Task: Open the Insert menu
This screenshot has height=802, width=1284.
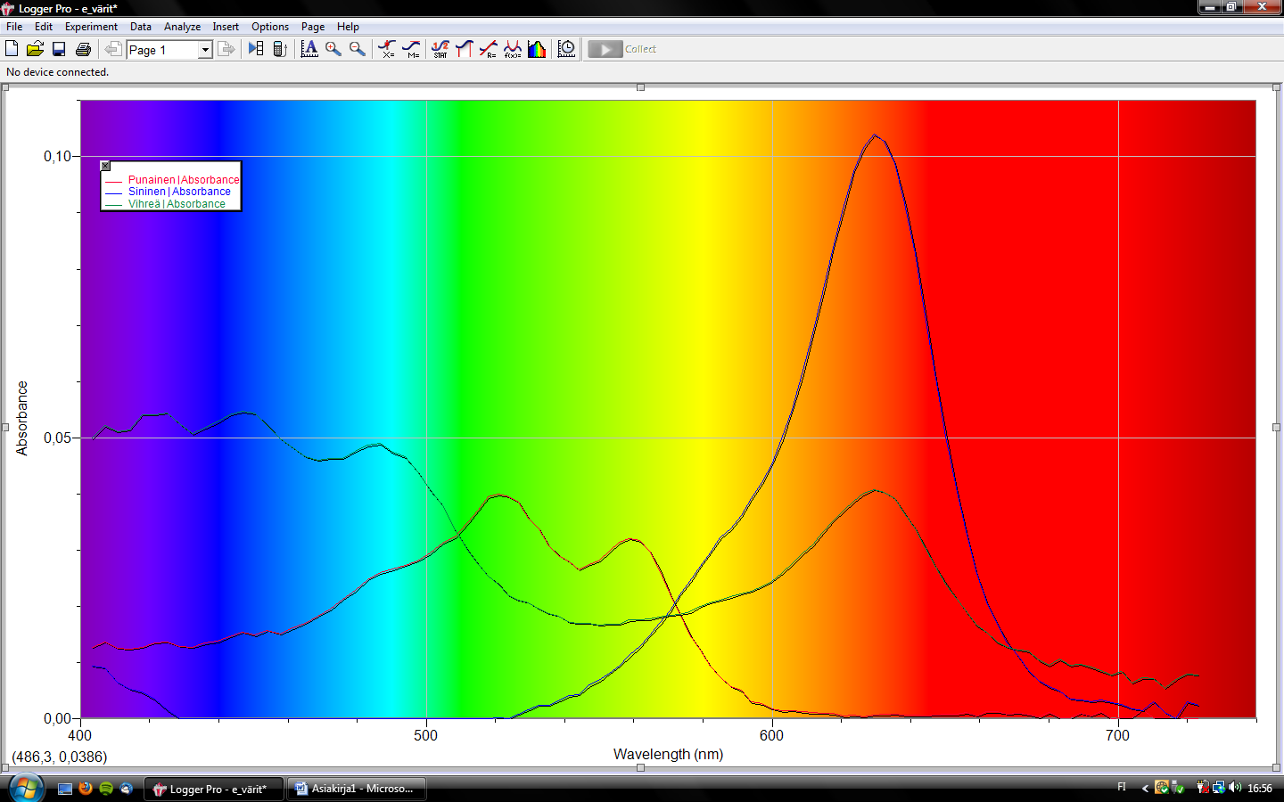Action: pos(226,27)
